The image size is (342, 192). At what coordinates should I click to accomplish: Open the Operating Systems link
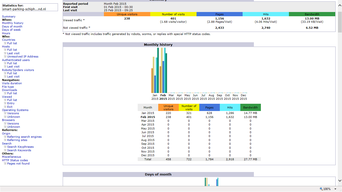click(x=15, y=110)
